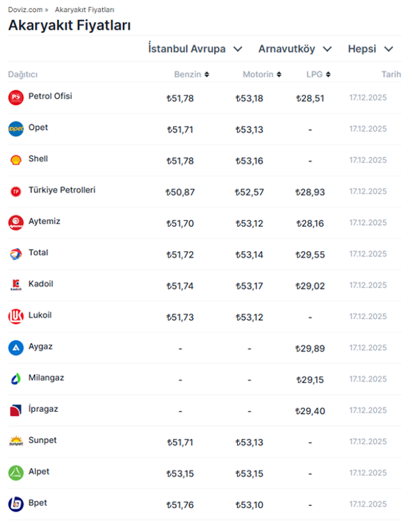
Task: Click the Shell shell logo
Action: (16, 160)
